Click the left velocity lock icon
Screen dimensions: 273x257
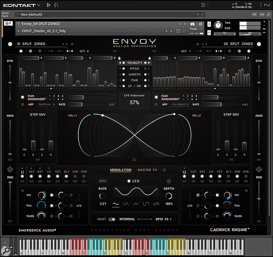click(x=119, y=58)
